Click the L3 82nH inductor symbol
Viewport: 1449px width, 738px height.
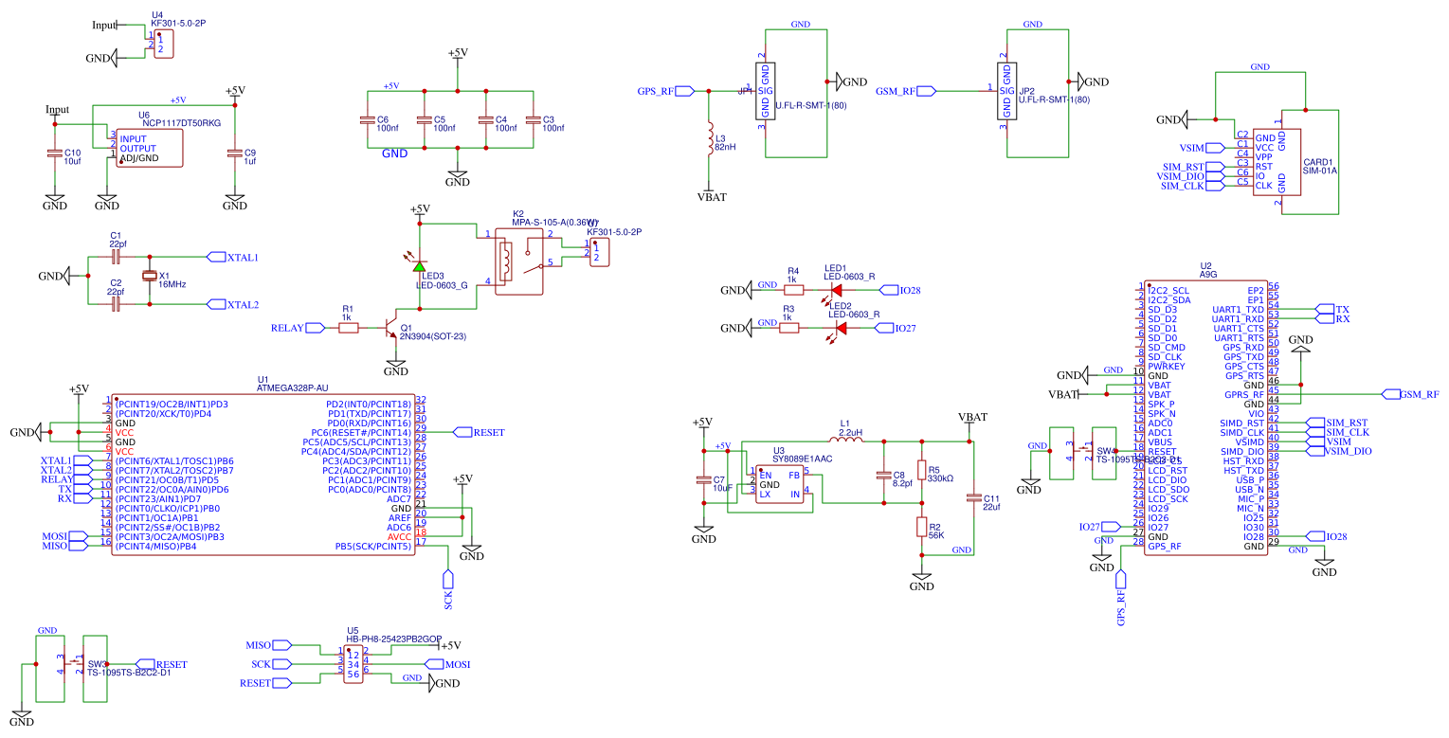tap(709, 140)
